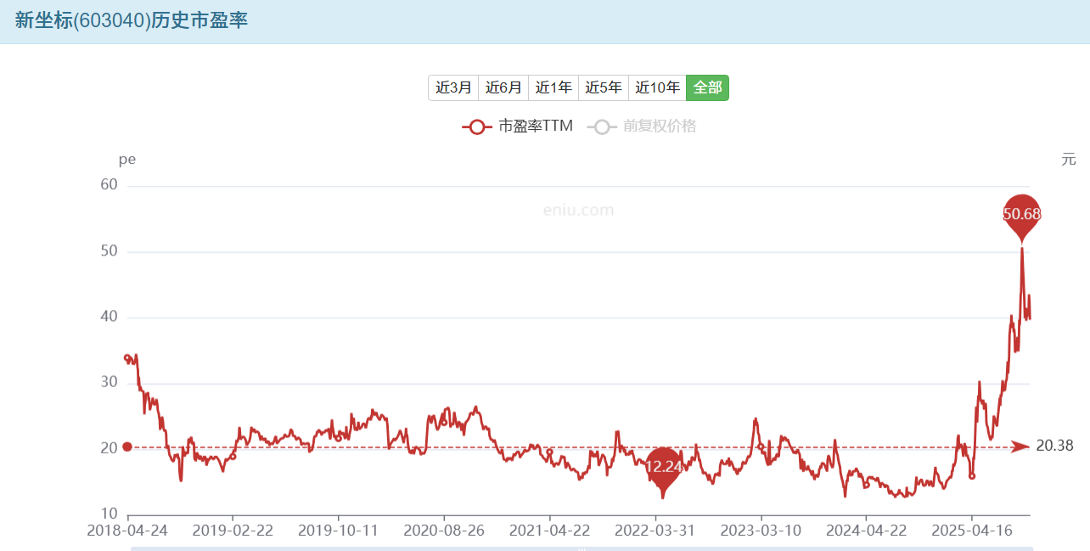
Task: Click the 20.38 average line label
Action: (x=1054, y=446)
